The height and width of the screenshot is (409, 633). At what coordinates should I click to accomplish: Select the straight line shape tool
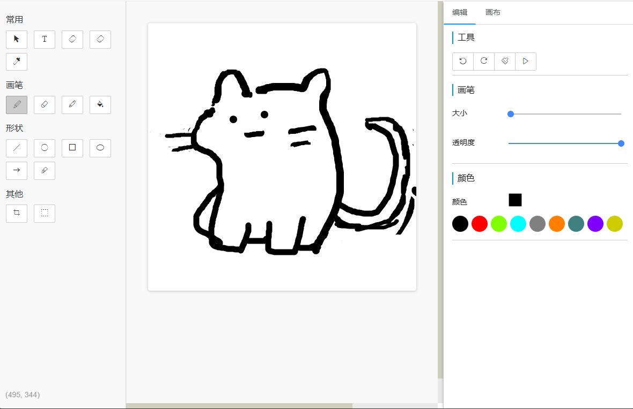(17, 148)
